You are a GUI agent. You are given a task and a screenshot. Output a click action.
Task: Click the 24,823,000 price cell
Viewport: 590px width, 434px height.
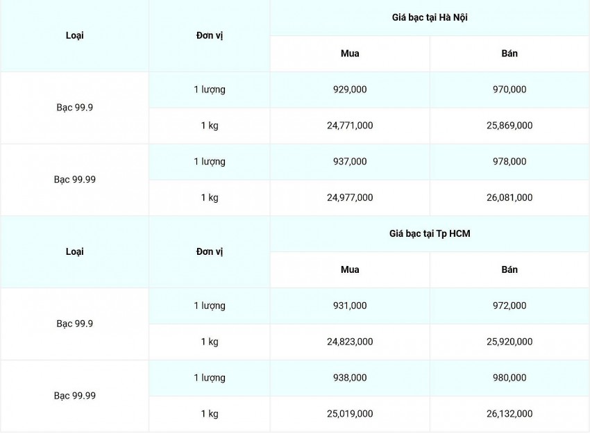[x=350, y=342]
